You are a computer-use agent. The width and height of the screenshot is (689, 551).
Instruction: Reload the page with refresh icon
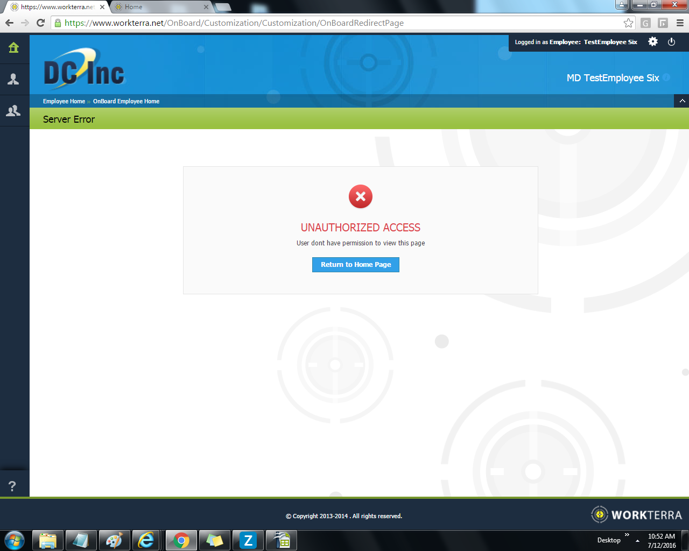click(40, 23)
